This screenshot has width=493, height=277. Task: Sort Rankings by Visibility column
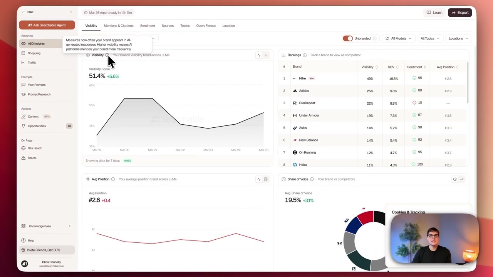(369, 67)
